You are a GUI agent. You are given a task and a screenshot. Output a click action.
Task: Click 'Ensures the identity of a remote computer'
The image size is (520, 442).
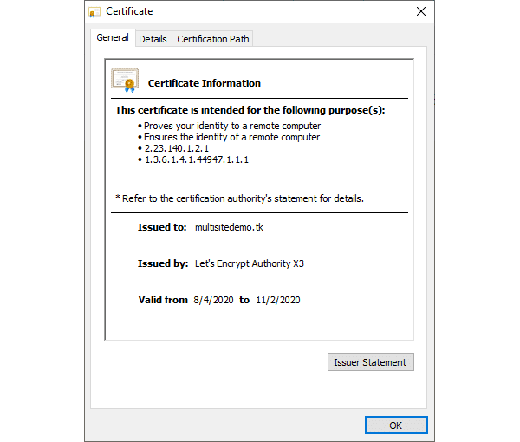[x=231, y=137]
